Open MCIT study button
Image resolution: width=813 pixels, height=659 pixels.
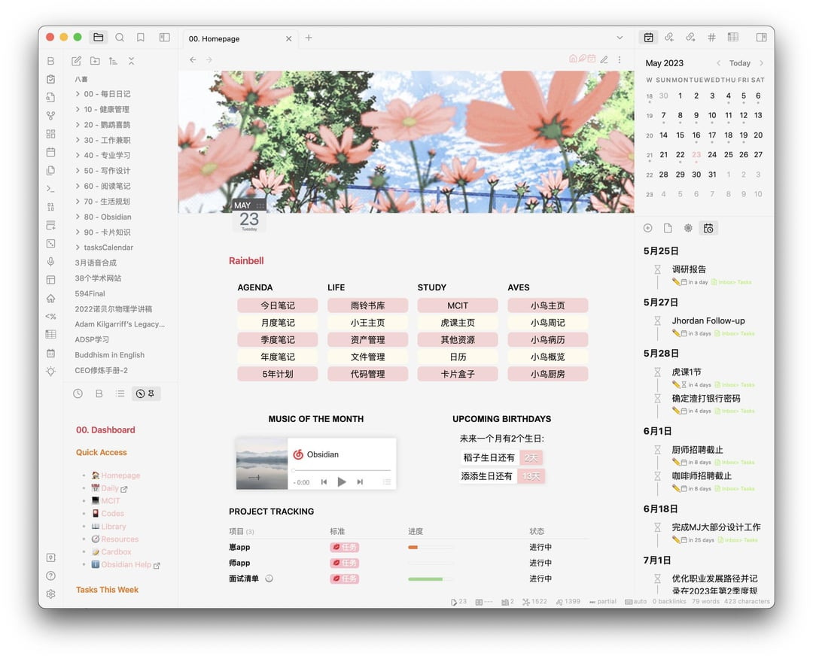[x=458, y=305]
